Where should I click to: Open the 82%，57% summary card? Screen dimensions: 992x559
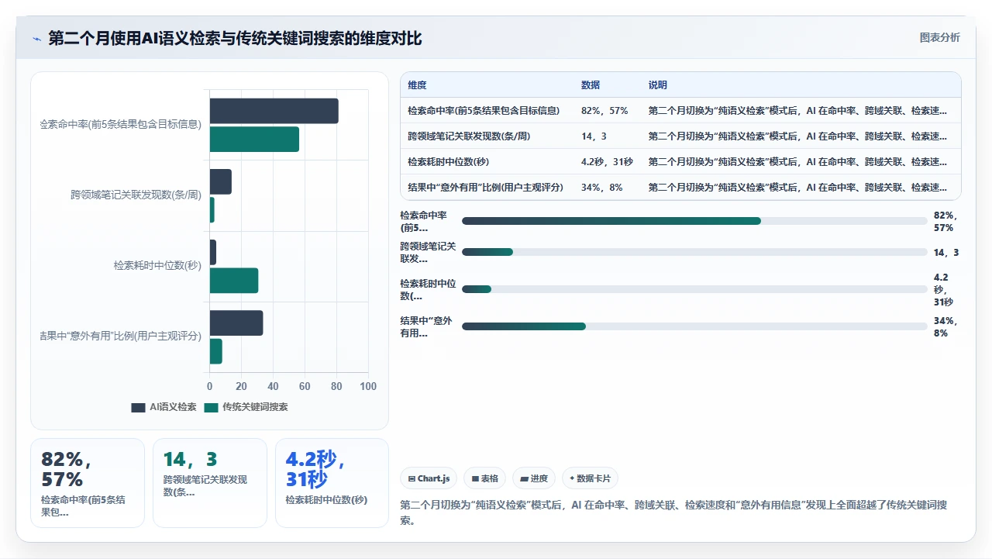click(88, 483)
